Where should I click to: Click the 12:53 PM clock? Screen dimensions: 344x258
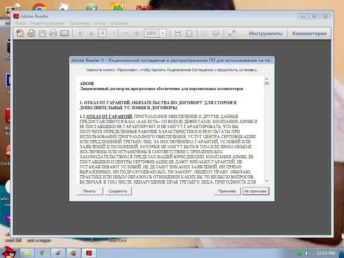click(326, 253)
